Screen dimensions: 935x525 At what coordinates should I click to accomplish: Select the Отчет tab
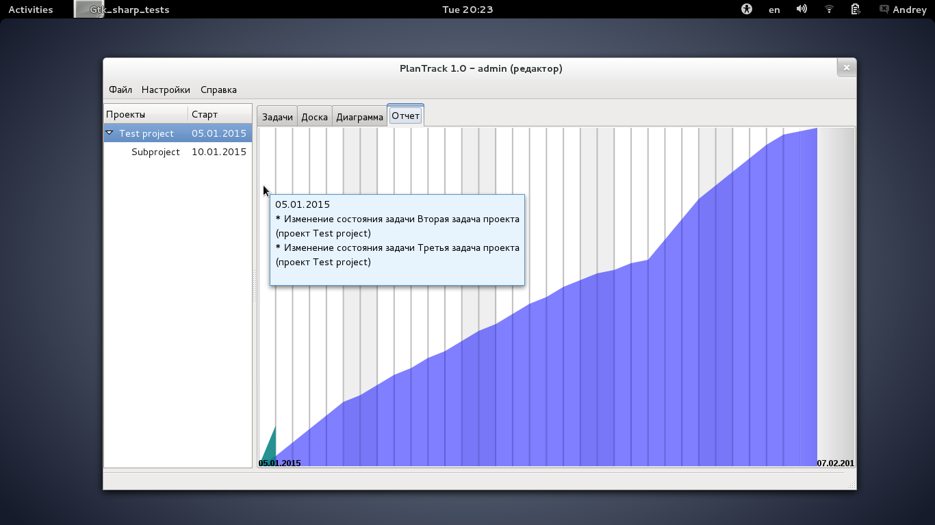tap(405, 116)
